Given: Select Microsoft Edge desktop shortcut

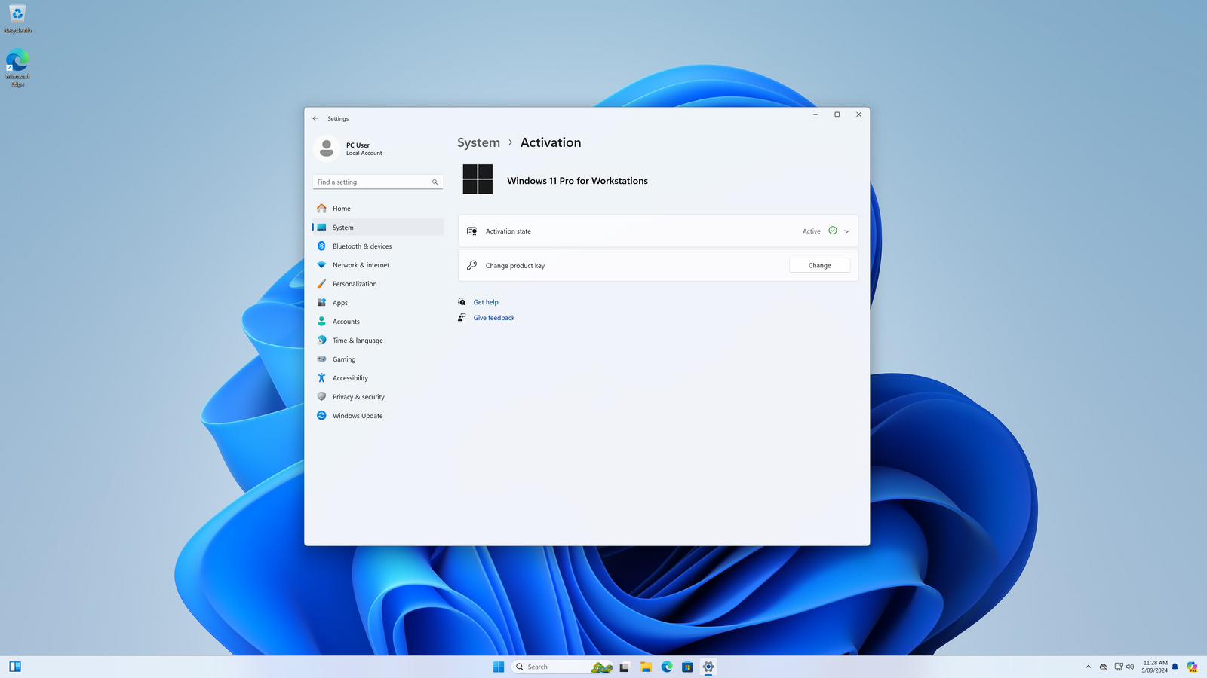Looking at the screenshot, I should 17,68.
